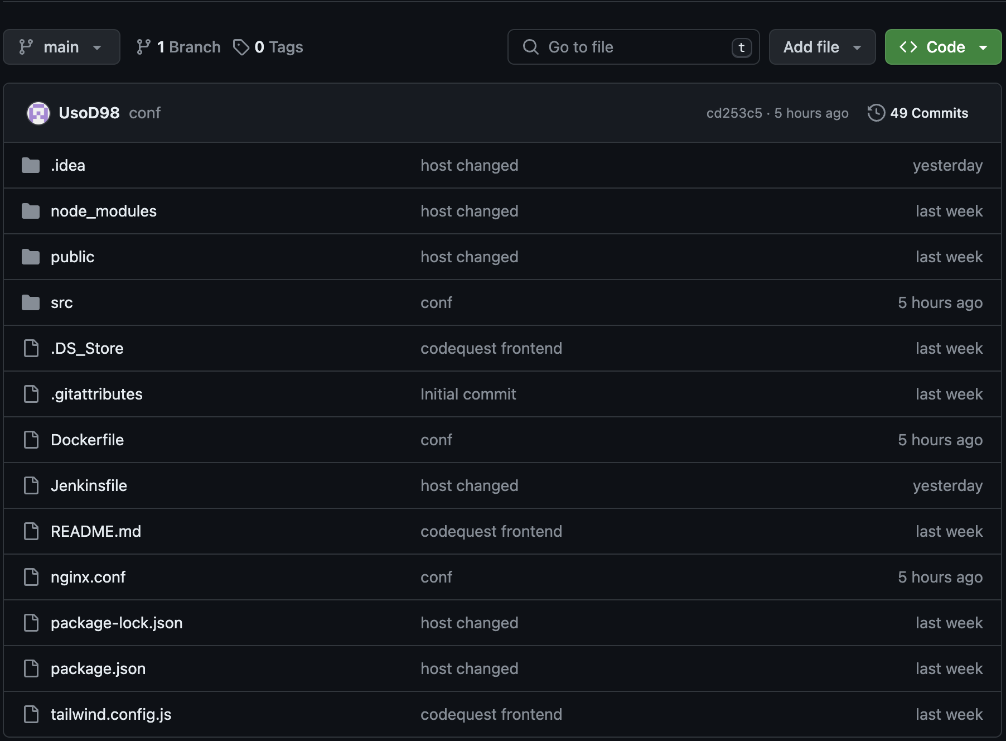The height and width of the screenshot is (741, 1006).
Task: Click the Dockerfile file icon
Action: [x=31, y=440]
